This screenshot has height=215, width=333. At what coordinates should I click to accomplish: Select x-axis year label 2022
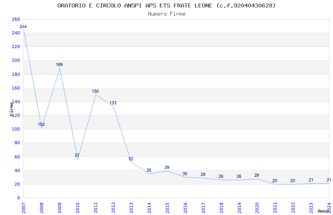[x=293, y=208]
